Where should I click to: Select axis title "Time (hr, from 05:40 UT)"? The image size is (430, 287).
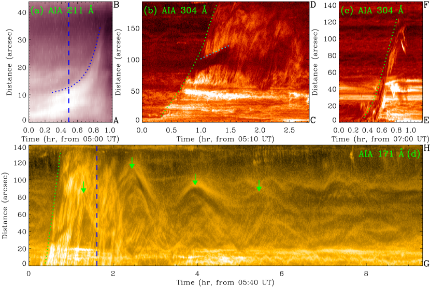(x=225, y=282)
